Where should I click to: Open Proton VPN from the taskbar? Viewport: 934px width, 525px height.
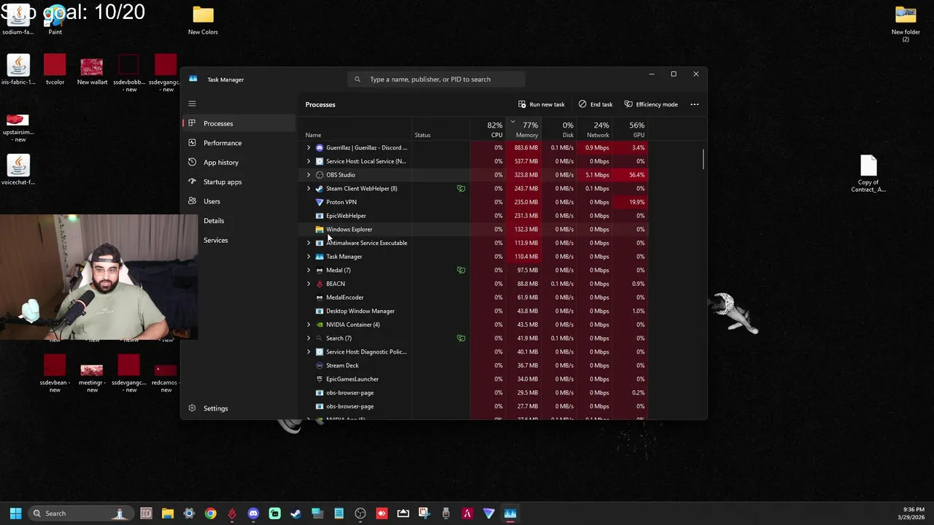point(489,513)
